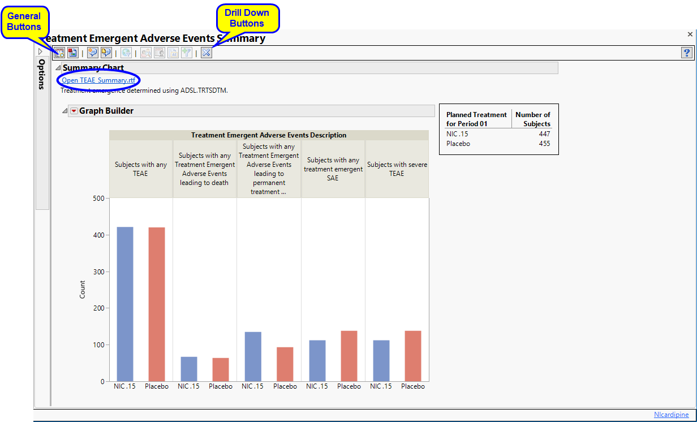
Task: Click the speech bubble with yellow note icon
Action: coord(106,53)
